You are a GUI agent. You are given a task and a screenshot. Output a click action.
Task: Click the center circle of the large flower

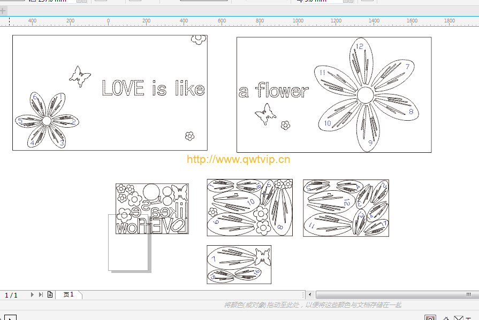coord(366,95)
